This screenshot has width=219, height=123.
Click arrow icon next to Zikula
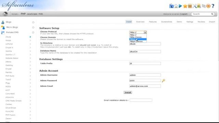[x=30, y=37]
